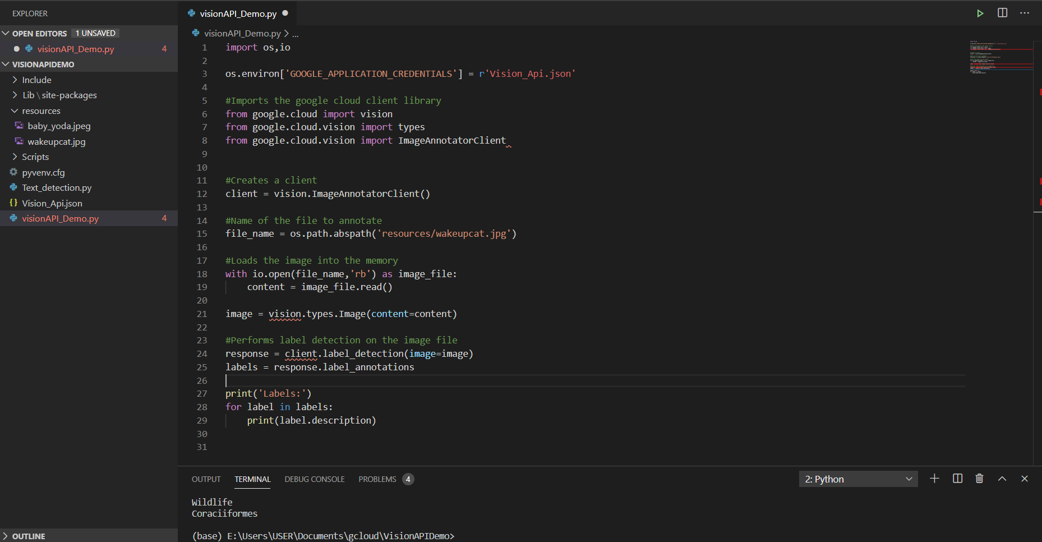Click the 'Wildlife' terminal output line
Viewport: 1042px width, 542px height.
click(x=212, y=502)
